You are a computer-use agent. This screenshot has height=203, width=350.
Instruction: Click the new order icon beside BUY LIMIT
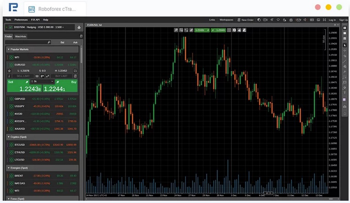click(76, 76)
